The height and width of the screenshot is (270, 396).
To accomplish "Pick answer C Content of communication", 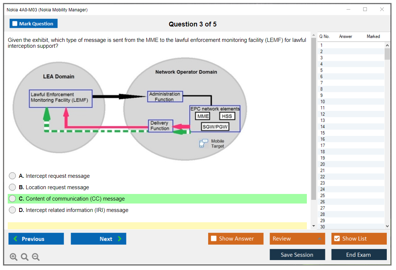I will click(13, 199).
